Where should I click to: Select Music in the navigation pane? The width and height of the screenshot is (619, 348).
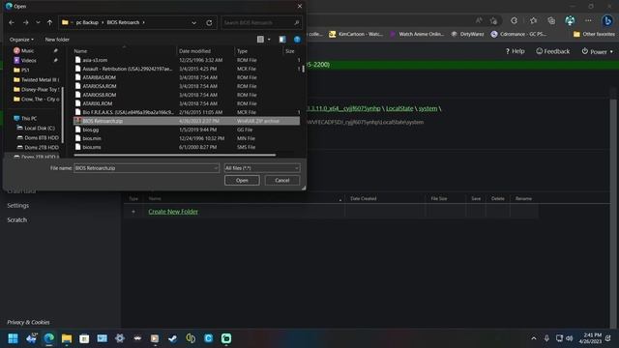click(x=28, y=51)
